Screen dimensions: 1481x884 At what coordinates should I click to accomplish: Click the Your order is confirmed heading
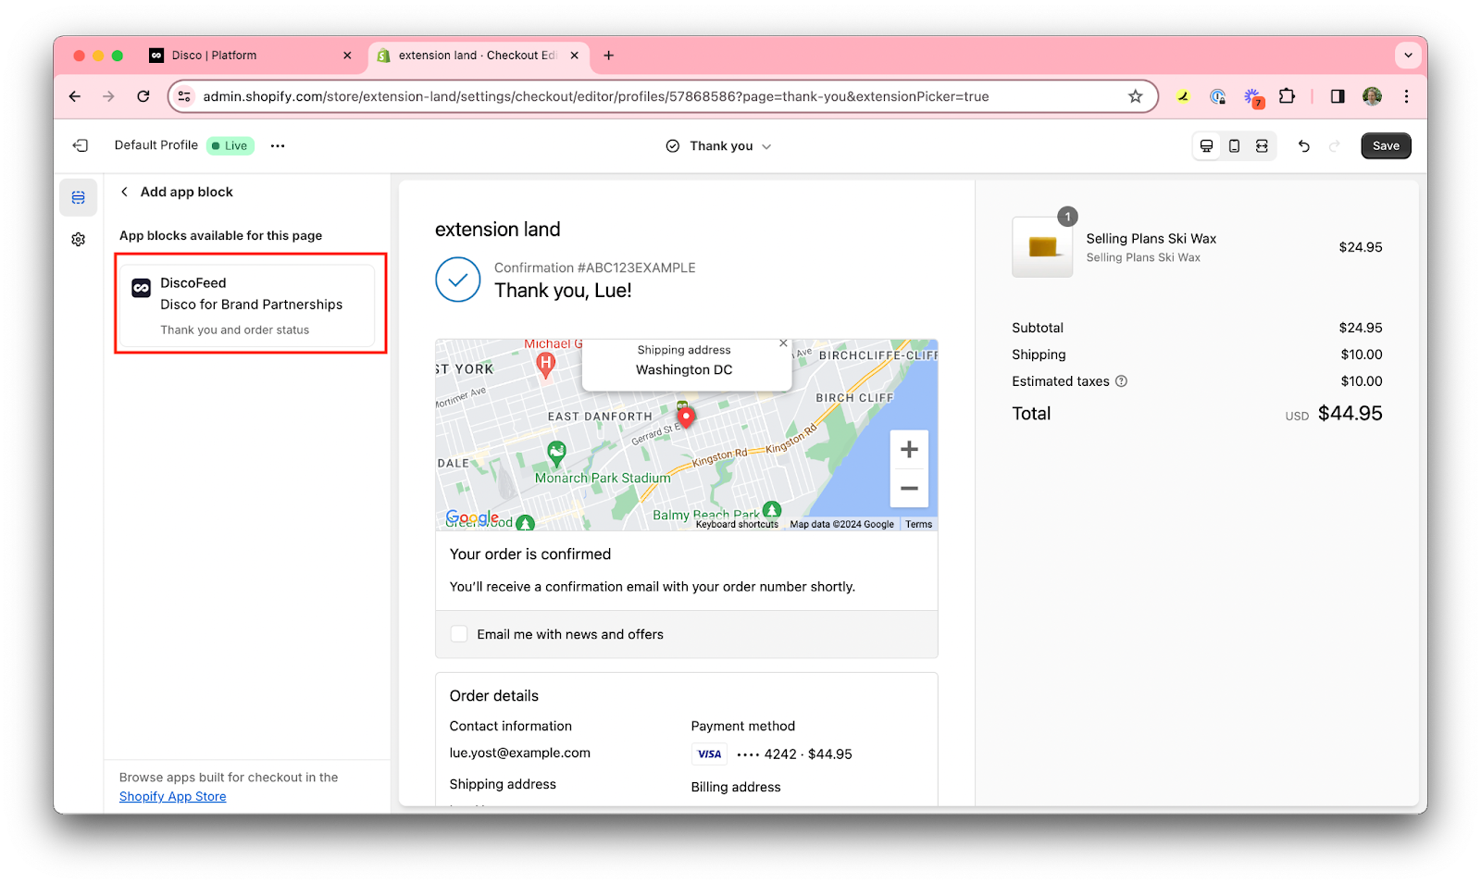click(530, 554)
